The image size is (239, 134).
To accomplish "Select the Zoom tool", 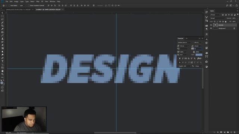I will pos(2,74).
